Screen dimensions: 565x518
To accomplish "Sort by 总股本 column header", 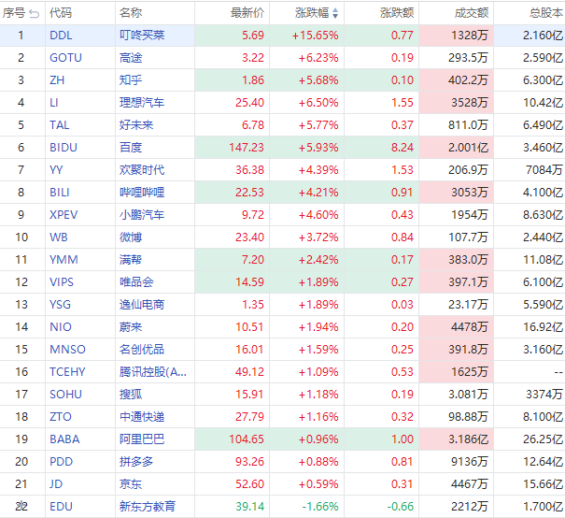I will [544, 13].
